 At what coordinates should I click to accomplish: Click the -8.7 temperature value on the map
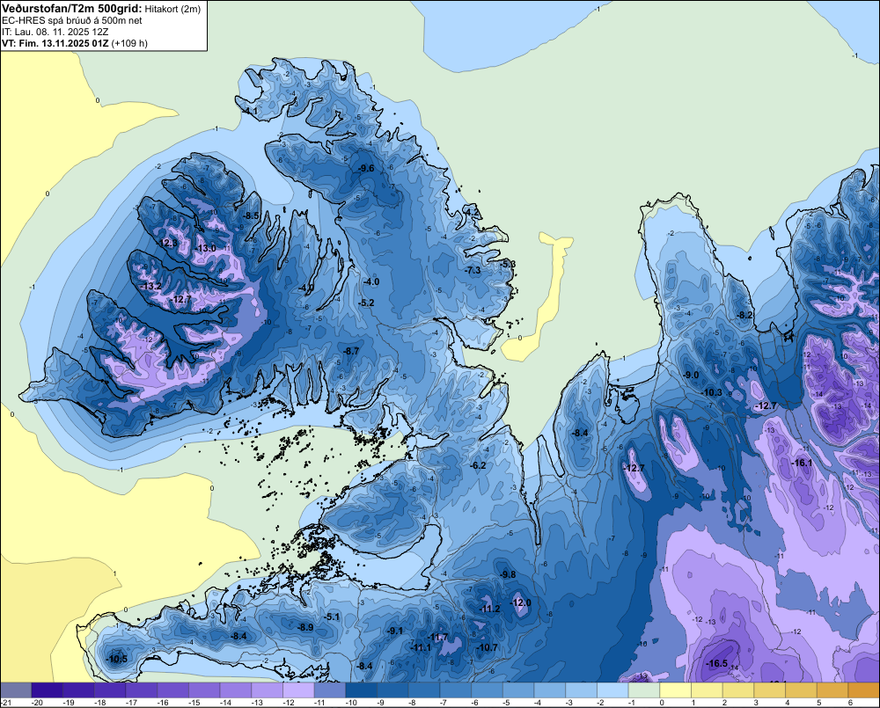point(351,351)
